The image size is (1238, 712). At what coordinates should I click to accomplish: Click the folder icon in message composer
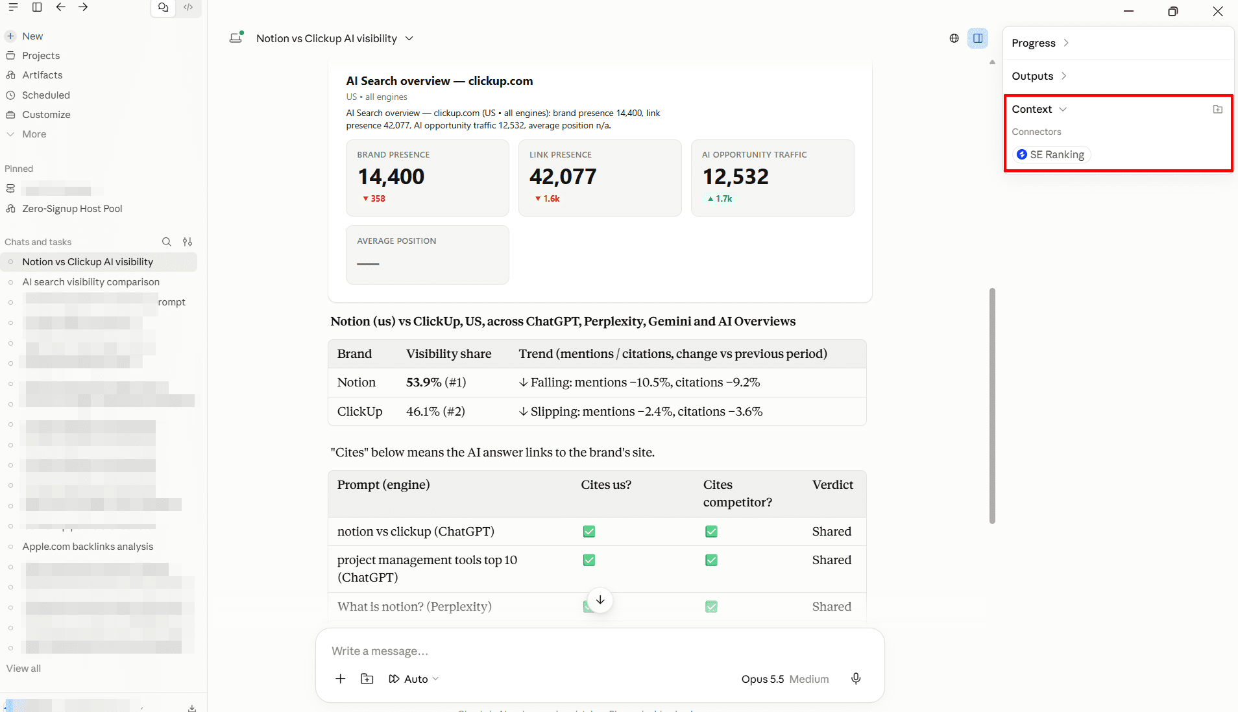pyautogui.click(x=367, y=679)
